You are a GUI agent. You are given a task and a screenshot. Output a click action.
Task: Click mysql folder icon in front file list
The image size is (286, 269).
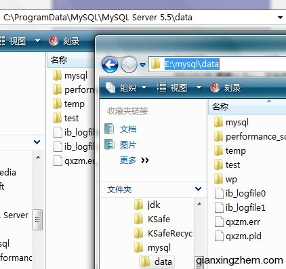pyautogui.click(x=218, y=122)
